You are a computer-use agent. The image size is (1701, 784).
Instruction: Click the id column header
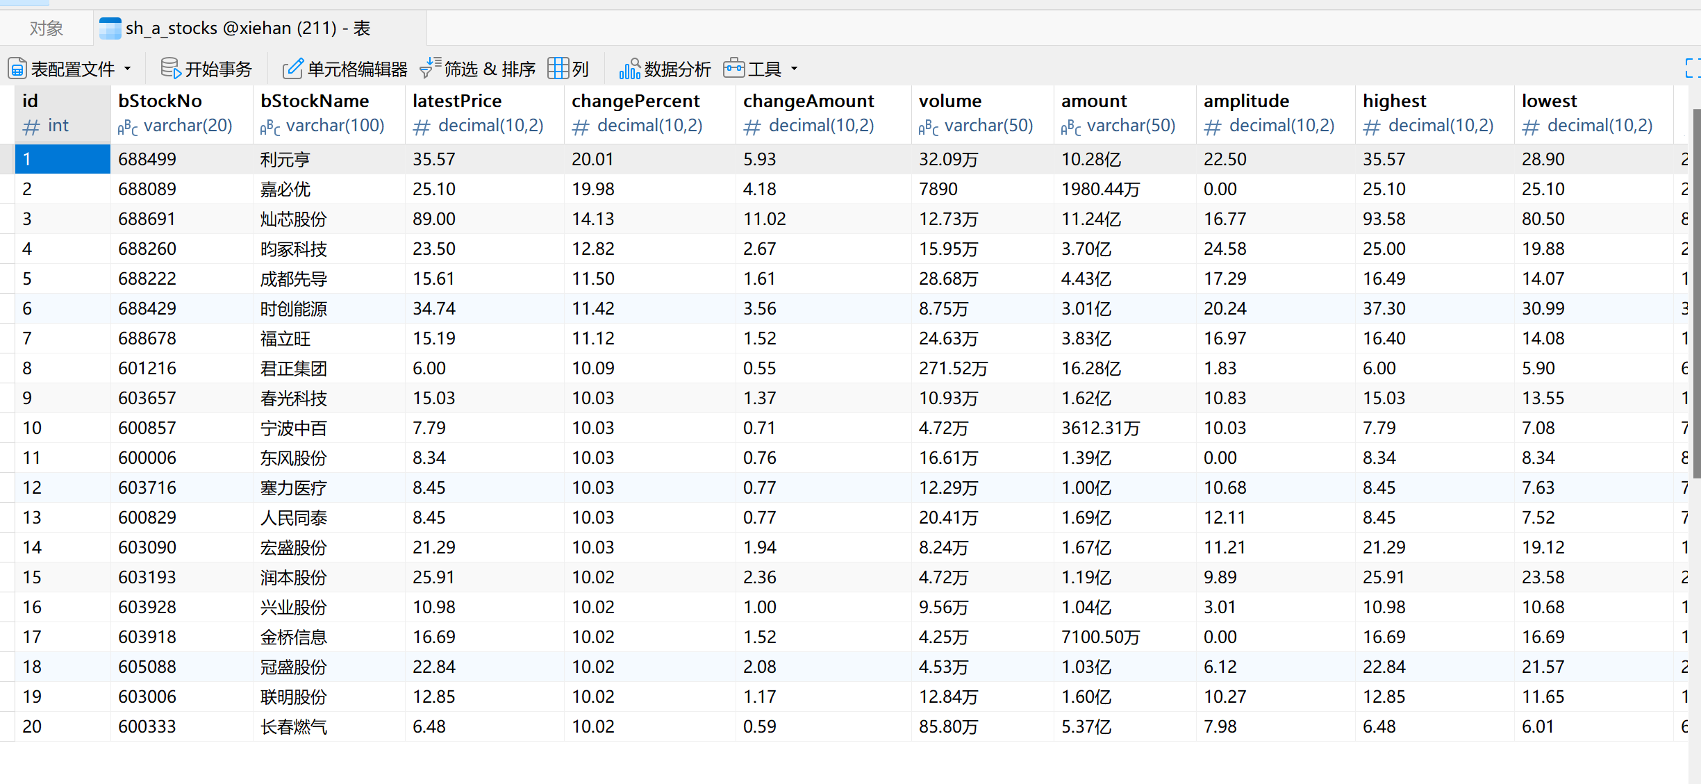[63, 114]
